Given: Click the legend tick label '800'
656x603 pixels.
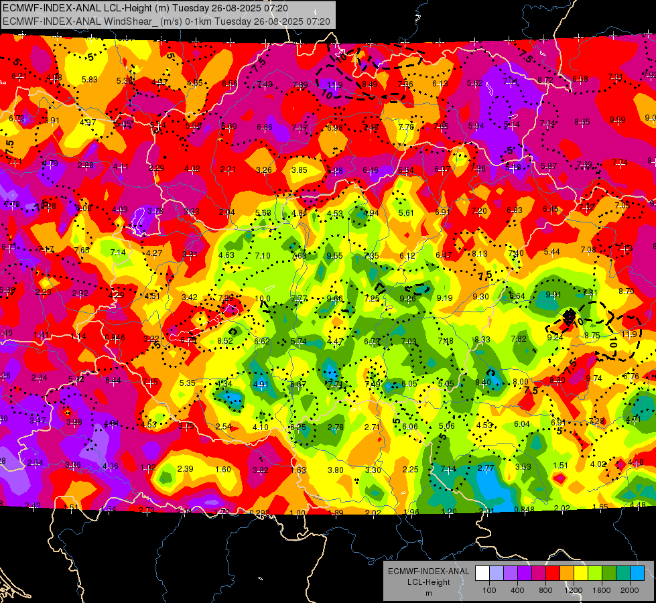Looking at the screenshot, I should tap(545, 590).
